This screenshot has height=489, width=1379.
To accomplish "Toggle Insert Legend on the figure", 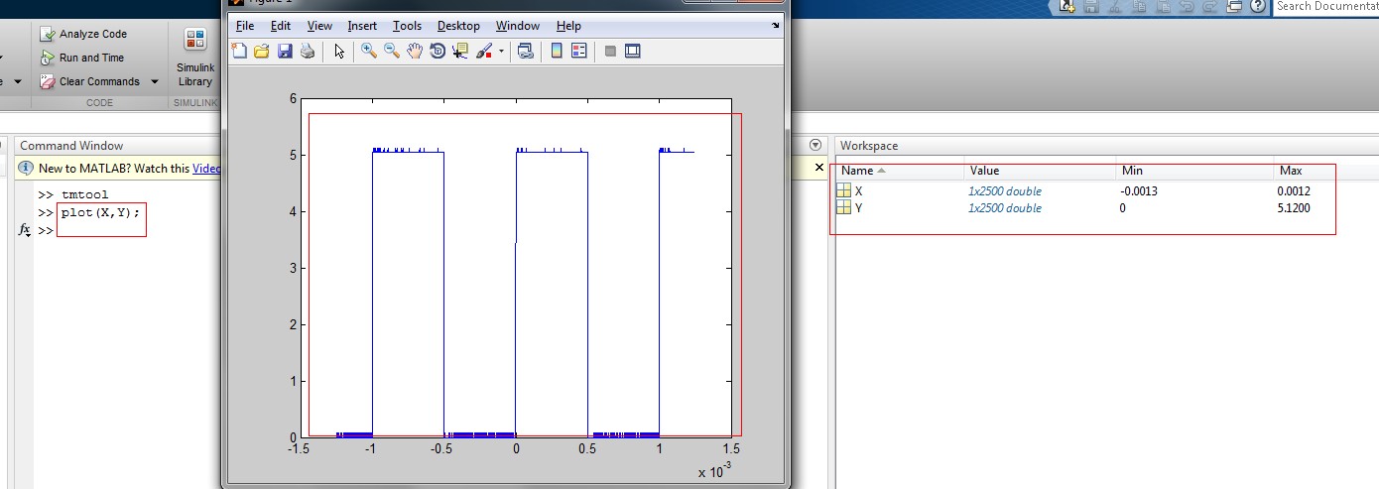I will pos(579,51).
